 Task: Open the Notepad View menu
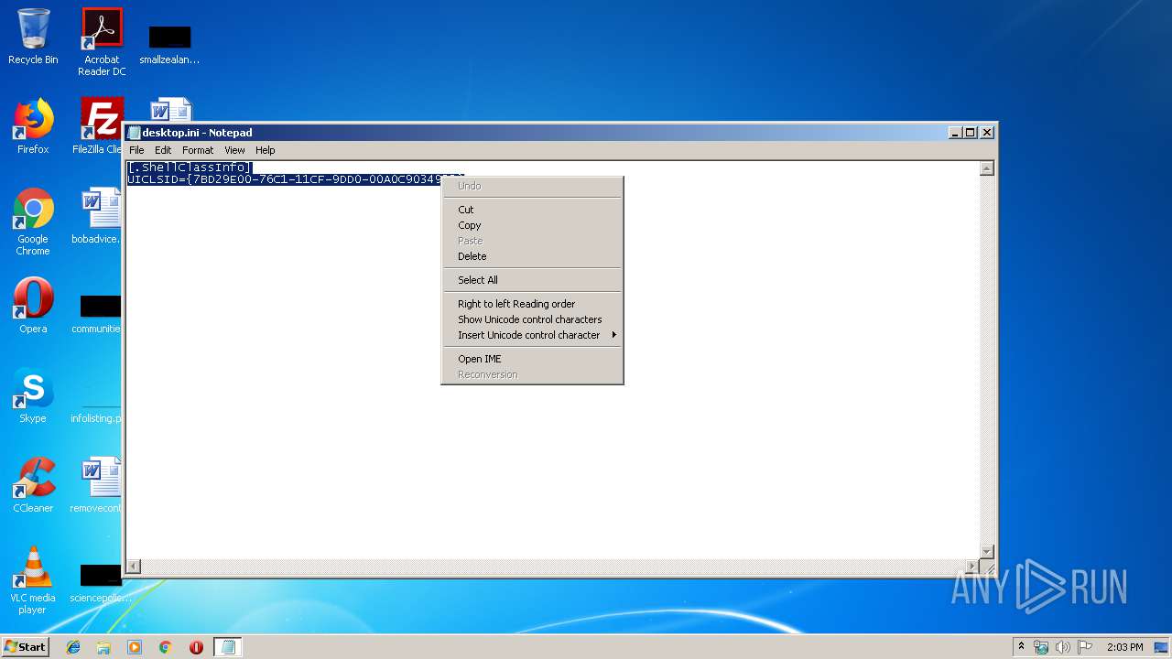tap(234, 150)
